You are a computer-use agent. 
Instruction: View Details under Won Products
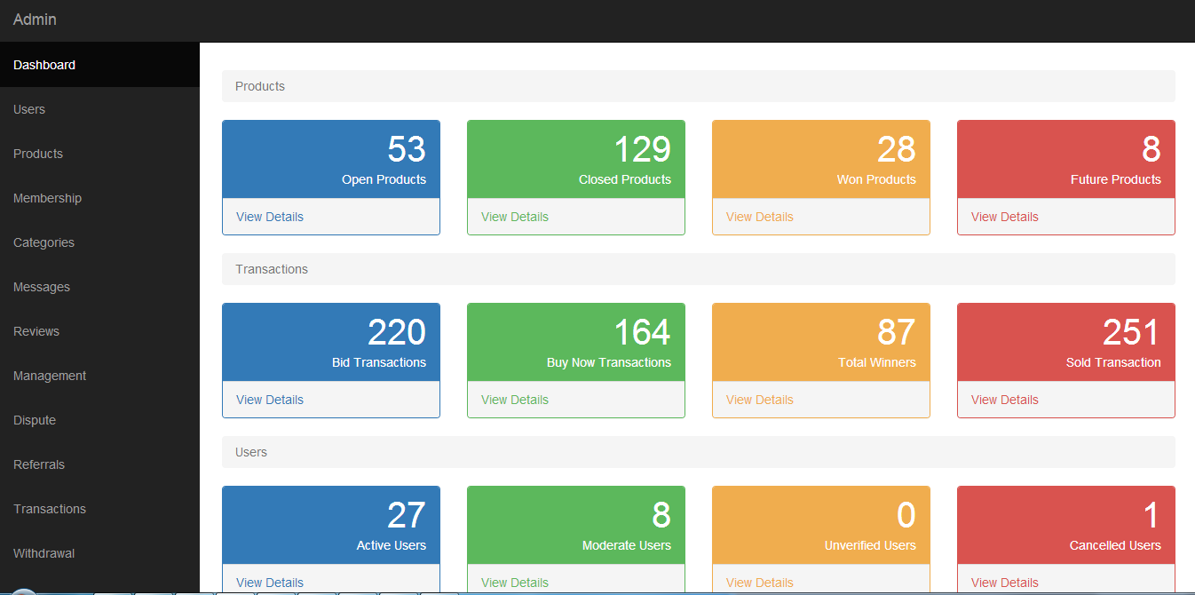tap(760, 217)
